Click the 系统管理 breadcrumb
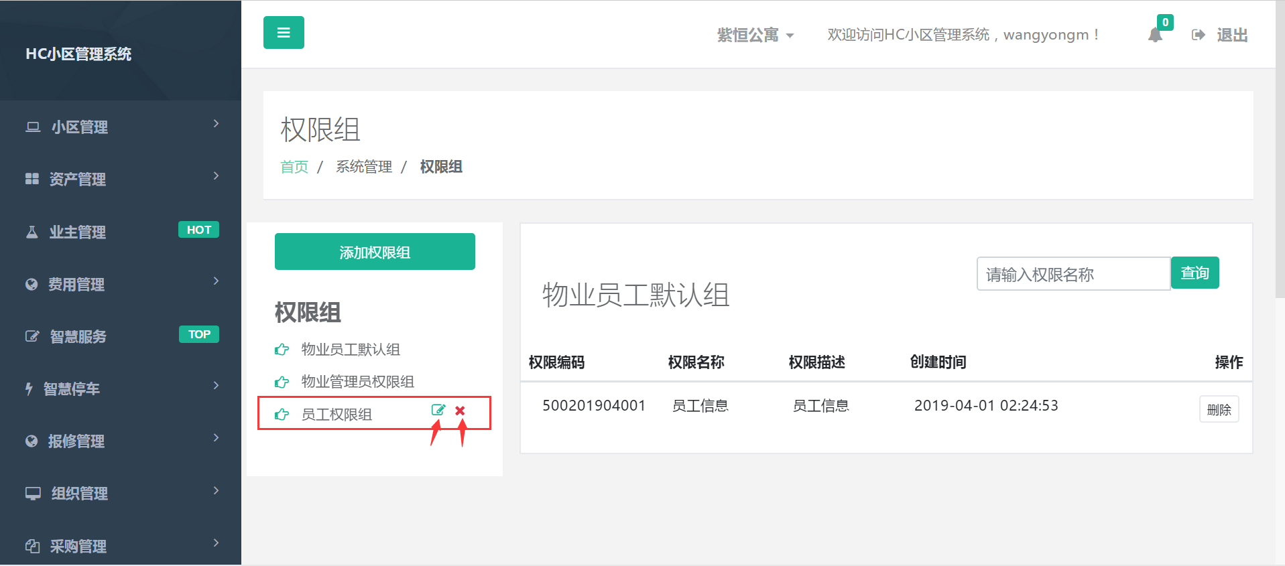Viewport: 1285px width, 566px height. point(364,167)
